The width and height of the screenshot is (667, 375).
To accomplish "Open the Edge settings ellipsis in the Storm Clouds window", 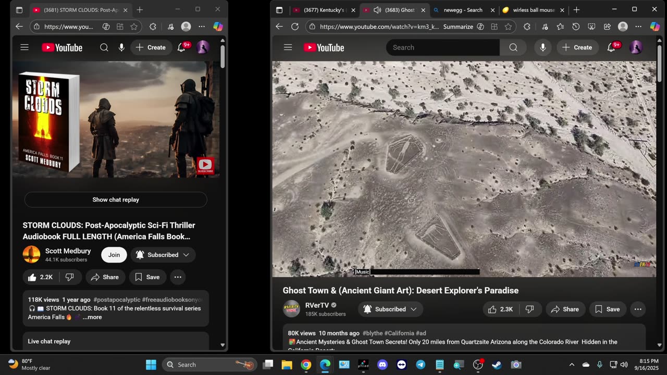I will click(x=202, y=27).
